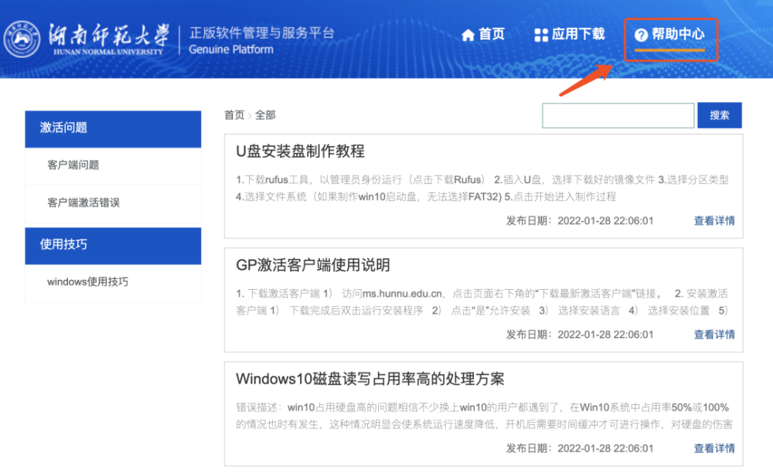
Task: Select windows使用技巧 in the sidebar
Action: click(113, 282)
